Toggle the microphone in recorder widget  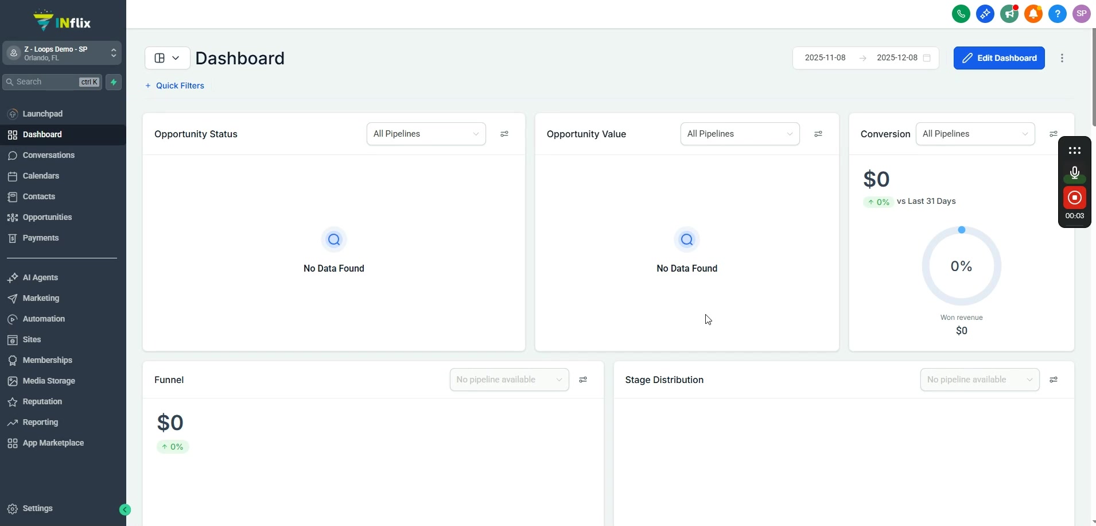point(1075,173)
